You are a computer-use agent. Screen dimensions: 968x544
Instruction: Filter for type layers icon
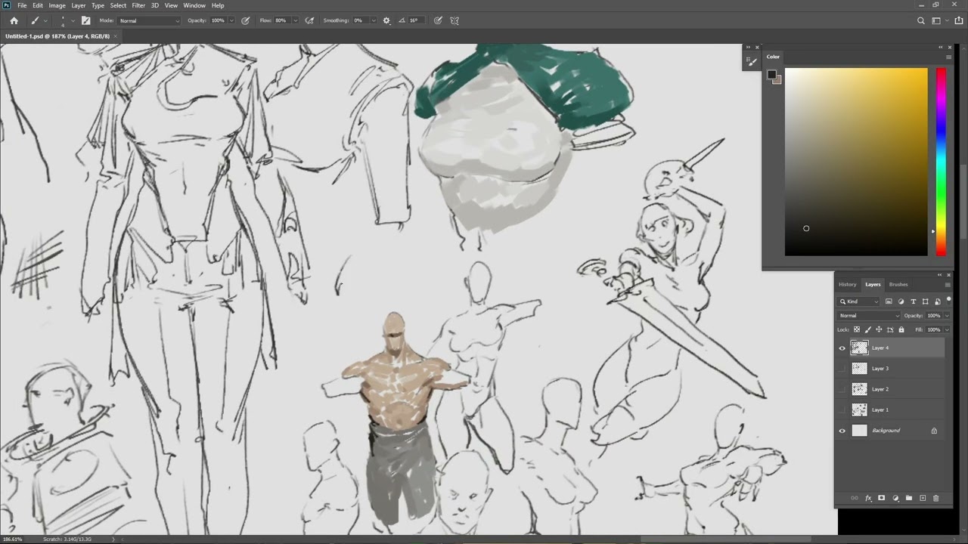coord(913,301)
